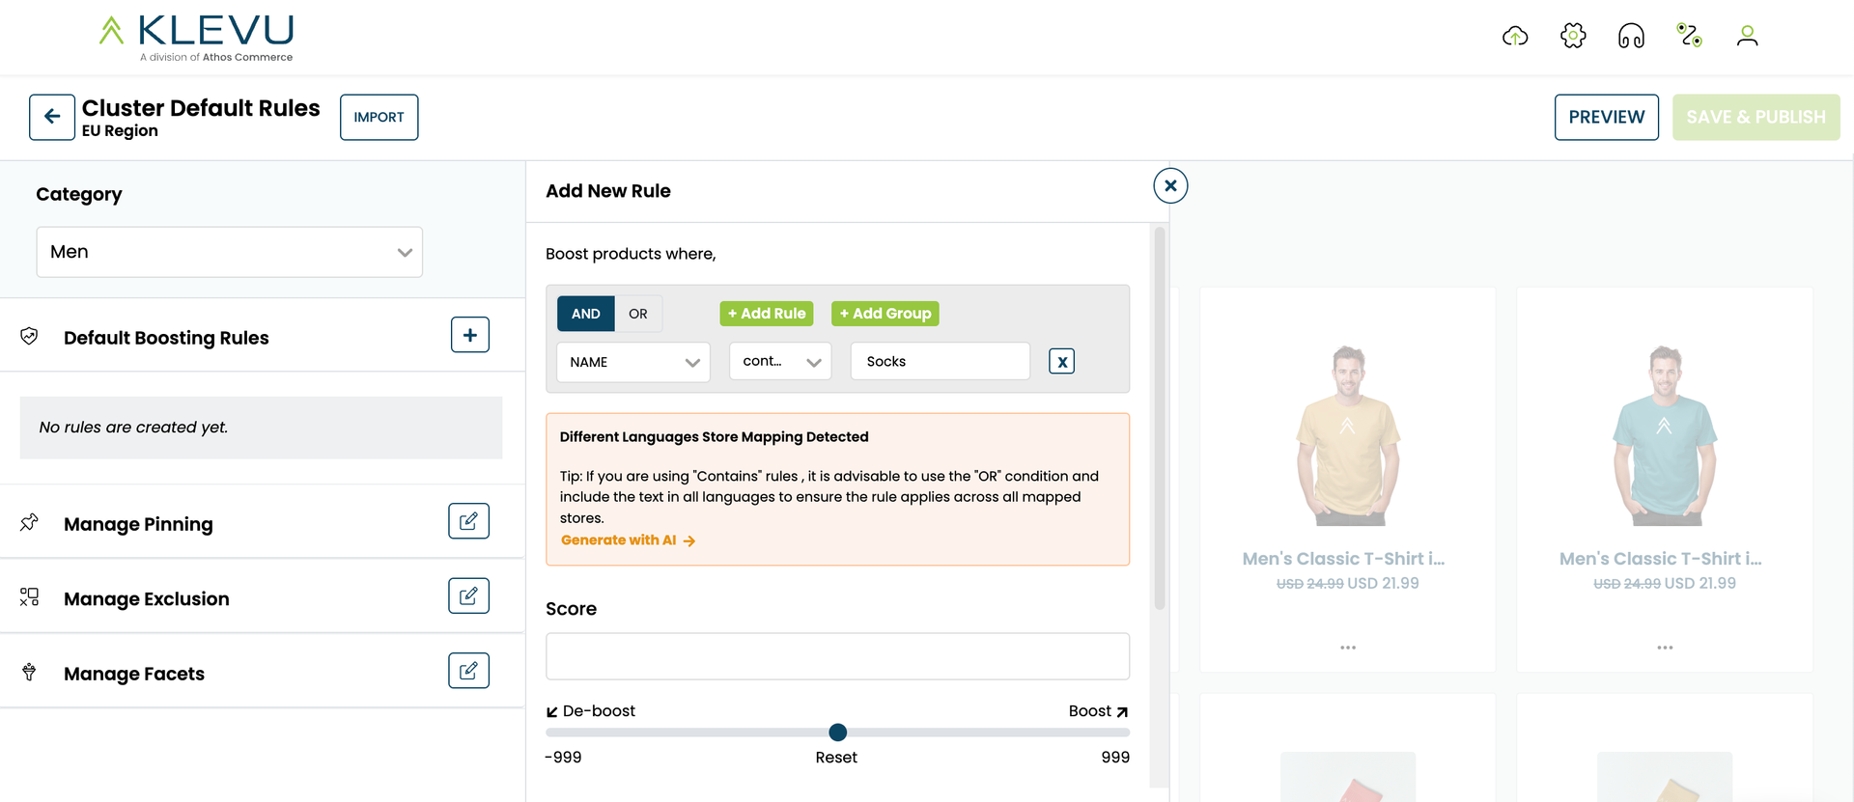This screenshot has height=802, width=1854.
Task: Edit Manage Facets settings
Action: coord(468,671)
